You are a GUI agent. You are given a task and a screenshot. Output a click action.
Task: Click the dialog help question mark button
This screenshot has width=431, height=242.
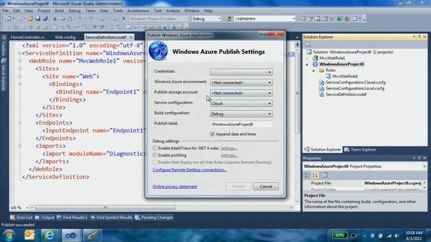point(263,34)
